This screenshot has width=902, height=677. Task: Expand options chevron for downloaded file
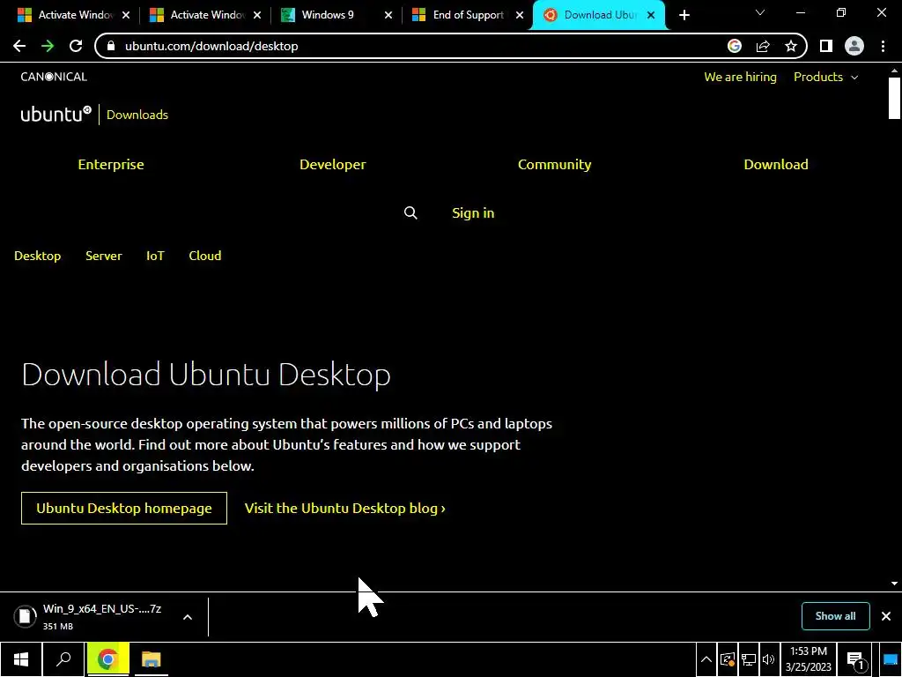[x=188, y=617]
